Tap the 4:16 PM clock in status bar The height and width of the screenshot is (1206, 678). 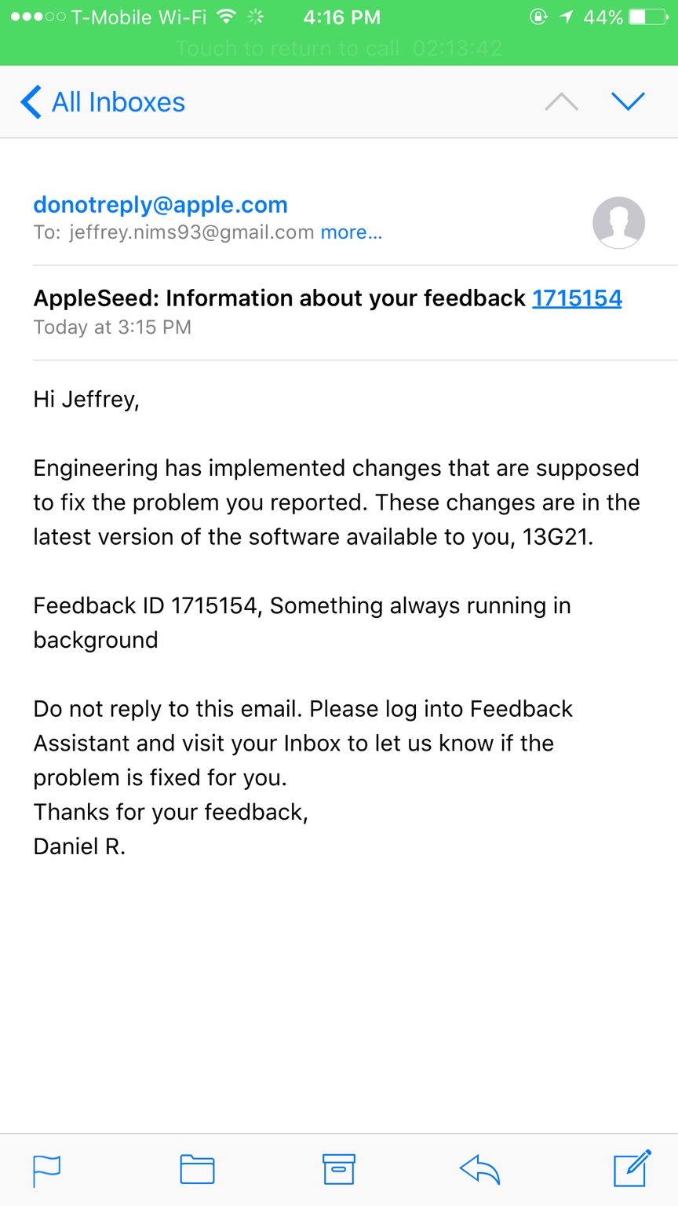[x=342, y=17]
